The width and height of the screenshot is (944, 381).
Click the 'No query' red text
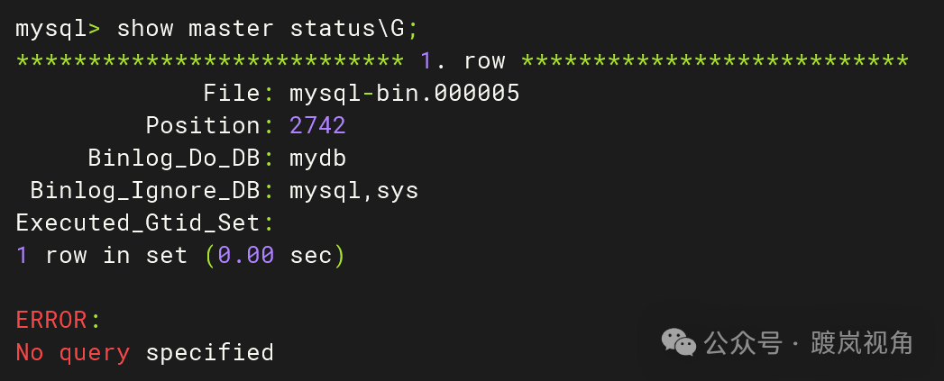[x=73, y=353]
